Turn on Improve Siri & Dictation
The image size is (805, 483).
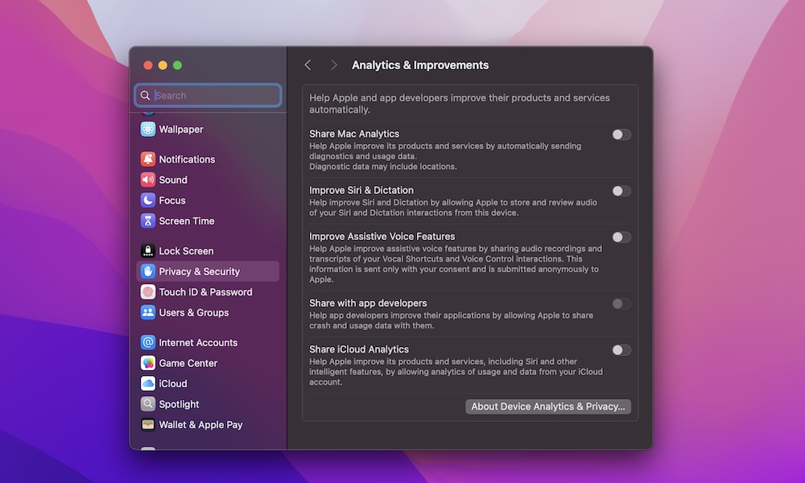tap(621, 191)
